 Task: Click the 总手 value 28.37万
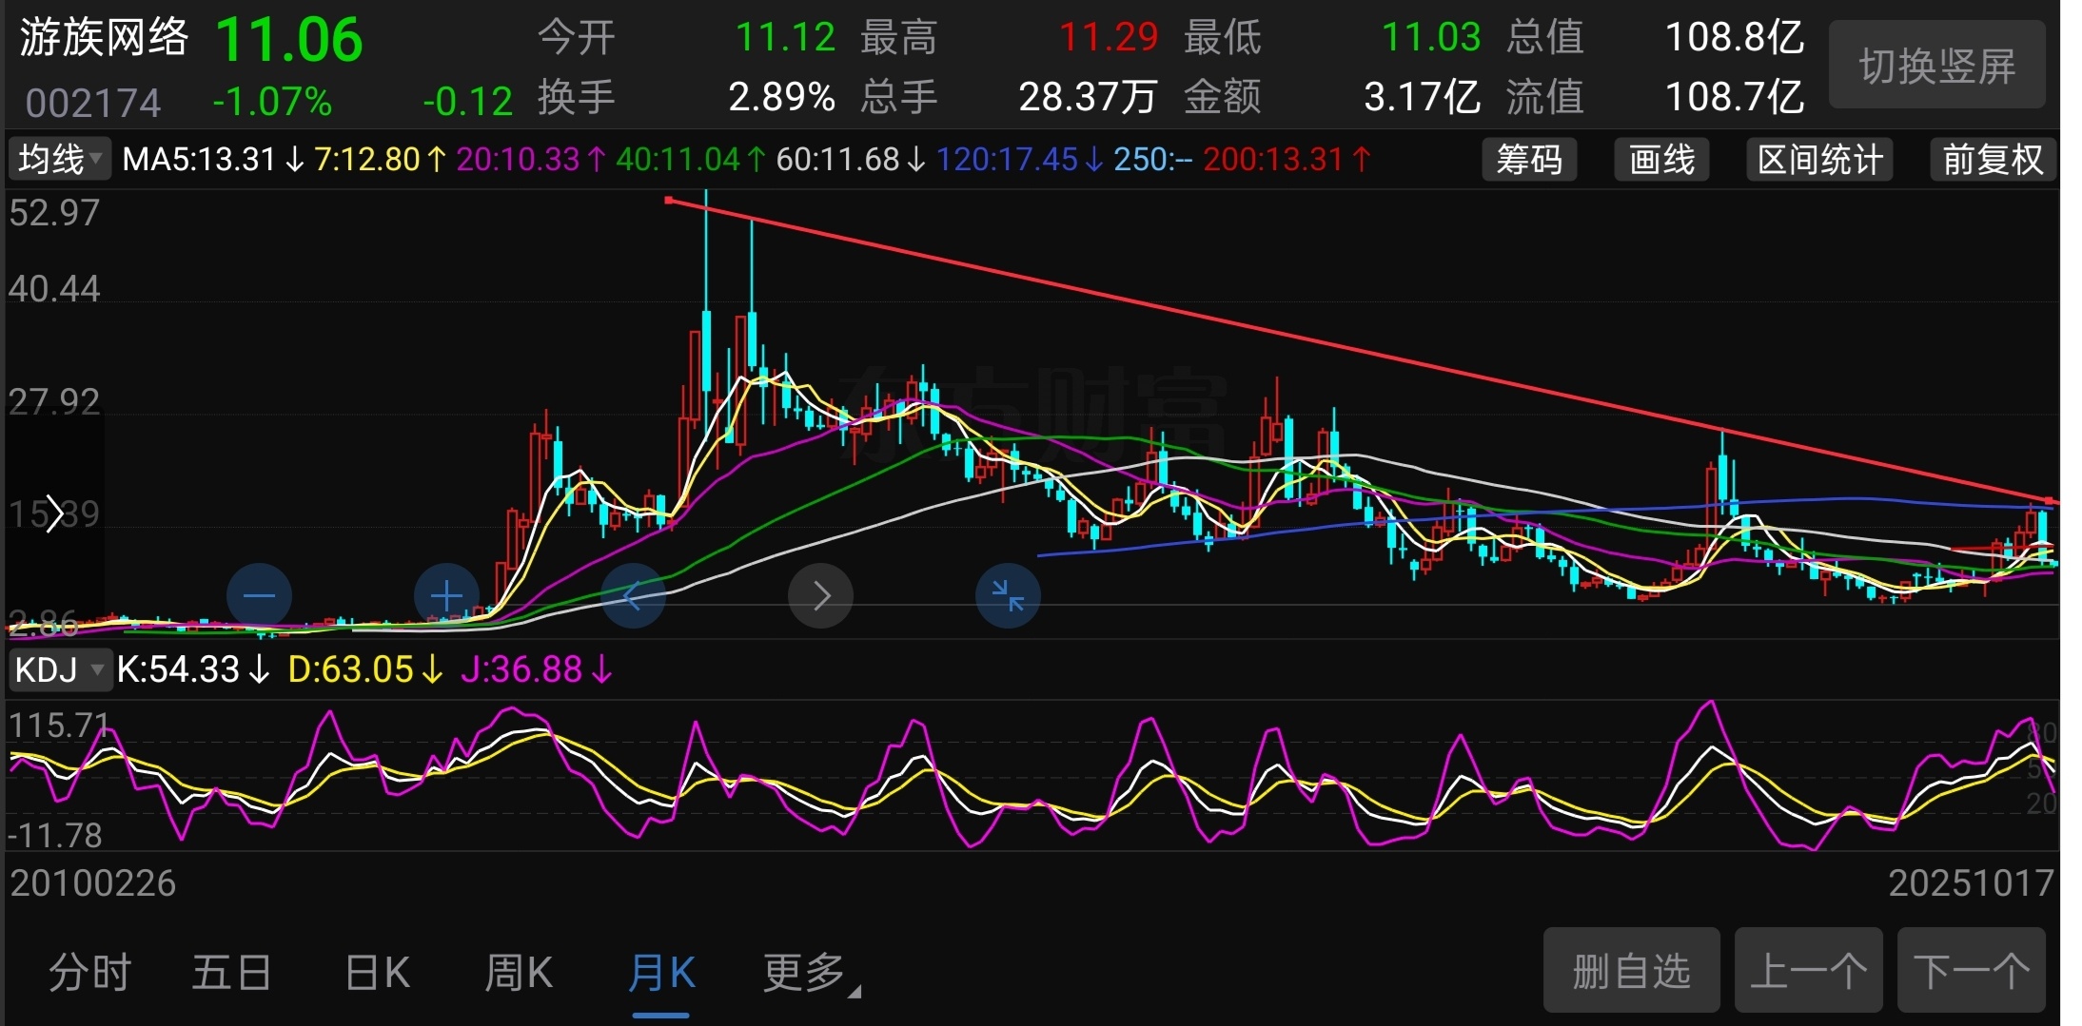pos(1089,96)
